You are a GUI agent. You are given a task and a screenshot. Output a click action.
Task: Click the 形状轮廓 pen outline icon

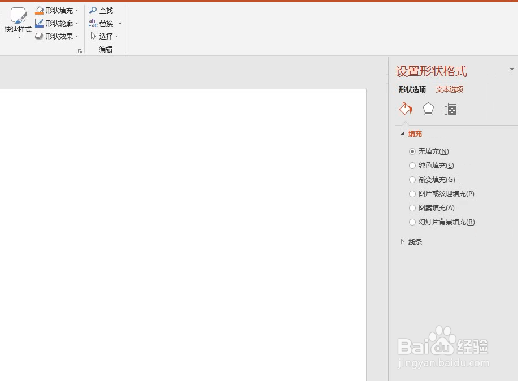click(40, 23)
